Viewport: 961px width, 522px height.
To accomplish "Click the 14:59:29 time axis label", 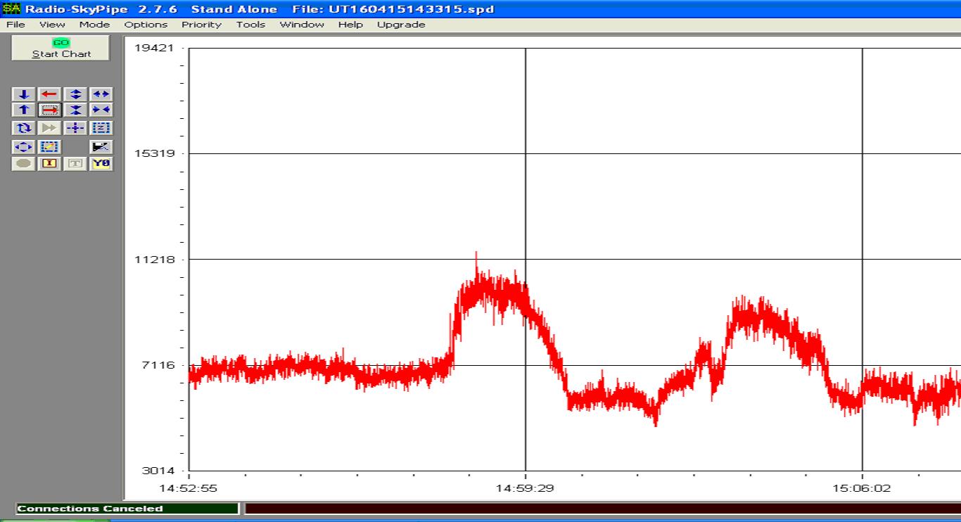I will pos(525,488).
